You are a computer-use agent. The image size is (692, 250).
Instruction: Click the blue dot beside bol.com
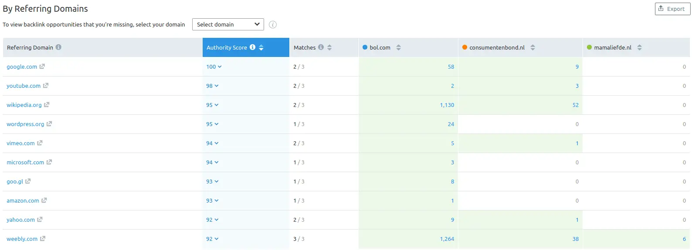tap(365, 47)
